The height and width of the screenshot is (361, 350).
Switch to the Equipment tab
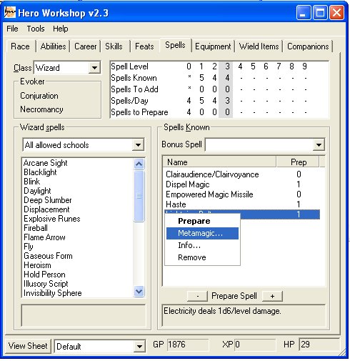[213, 46]
